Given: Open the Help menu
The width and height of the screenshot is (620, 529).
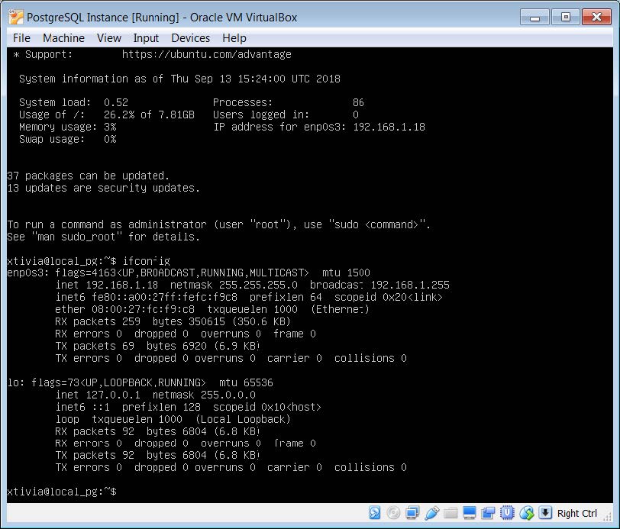Looking at the screenshot, I should 234,38.
